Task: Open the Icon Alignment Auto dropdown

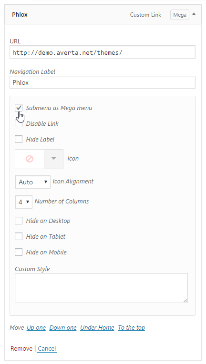Action: pos(33,182)
